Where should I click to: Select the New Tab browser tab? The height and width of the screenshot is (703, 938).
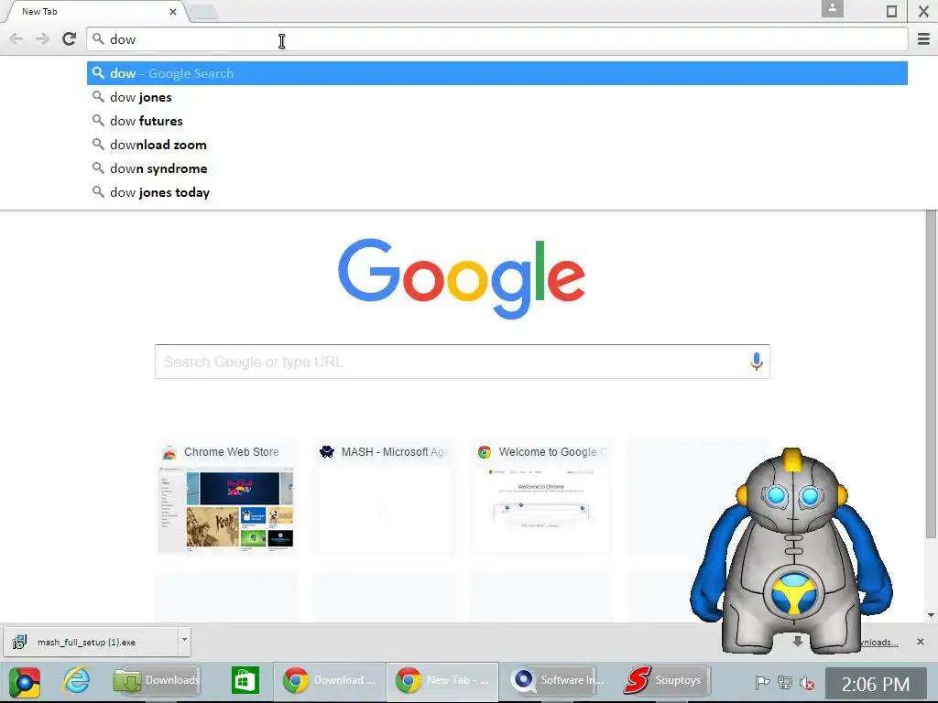[95, 11]
